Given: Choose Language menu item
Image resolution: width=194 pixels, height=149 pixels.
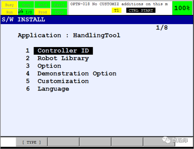Looking at the screenshot, I should (x=53, y=89).
